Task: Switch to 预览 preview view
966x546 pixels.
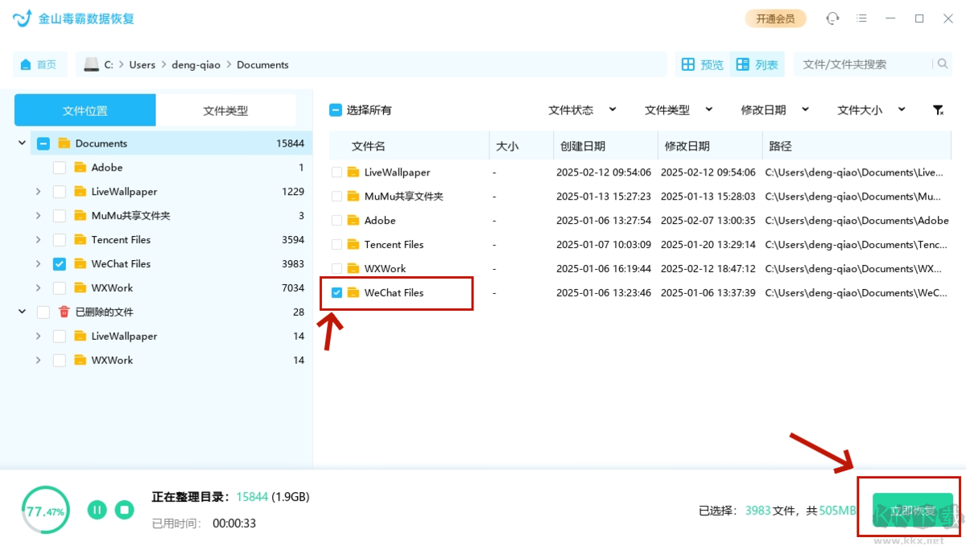Action: [x=702, y=64]
